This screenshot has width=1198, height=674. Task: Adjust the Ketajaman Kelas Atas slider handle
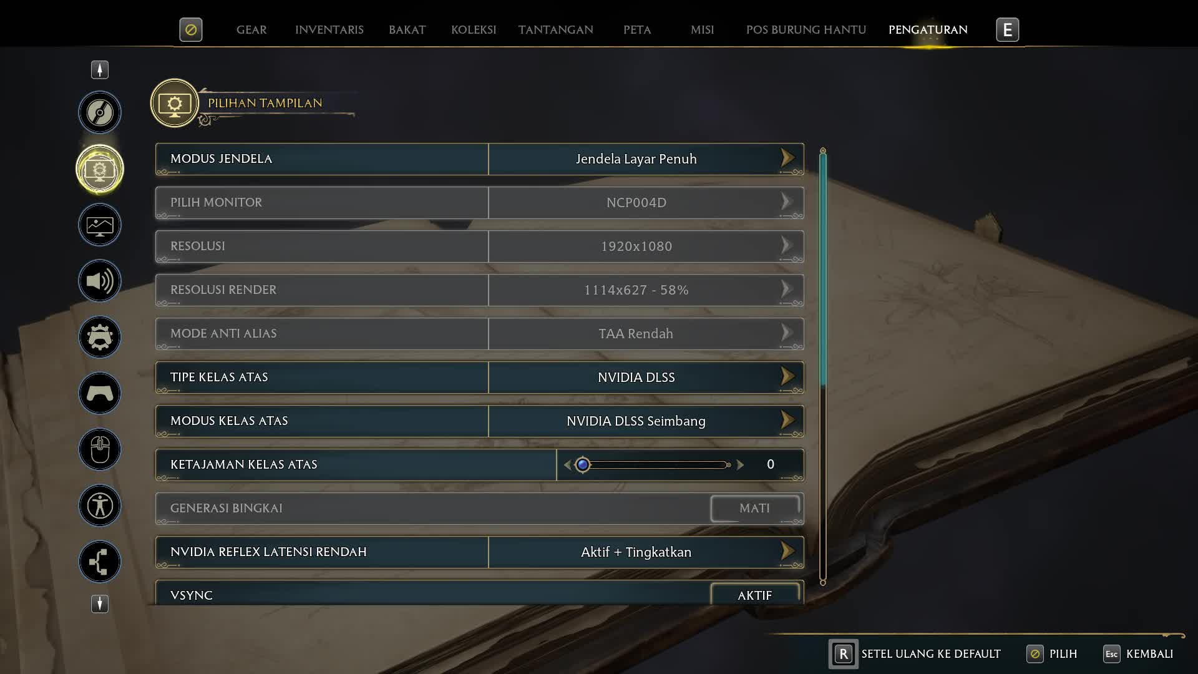(583, 465)
